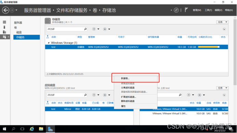Open the dropdown arrow left of refresh icon
Screen dimensions: 237x133
pos(171,10)
